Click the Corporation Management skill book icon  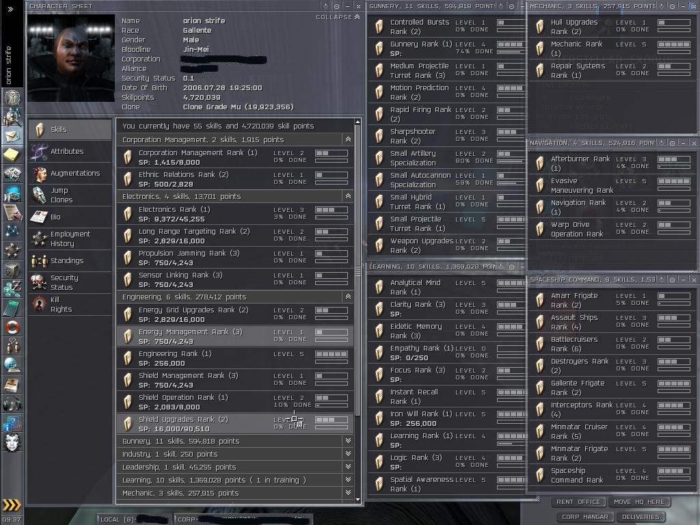click(128, 157)
